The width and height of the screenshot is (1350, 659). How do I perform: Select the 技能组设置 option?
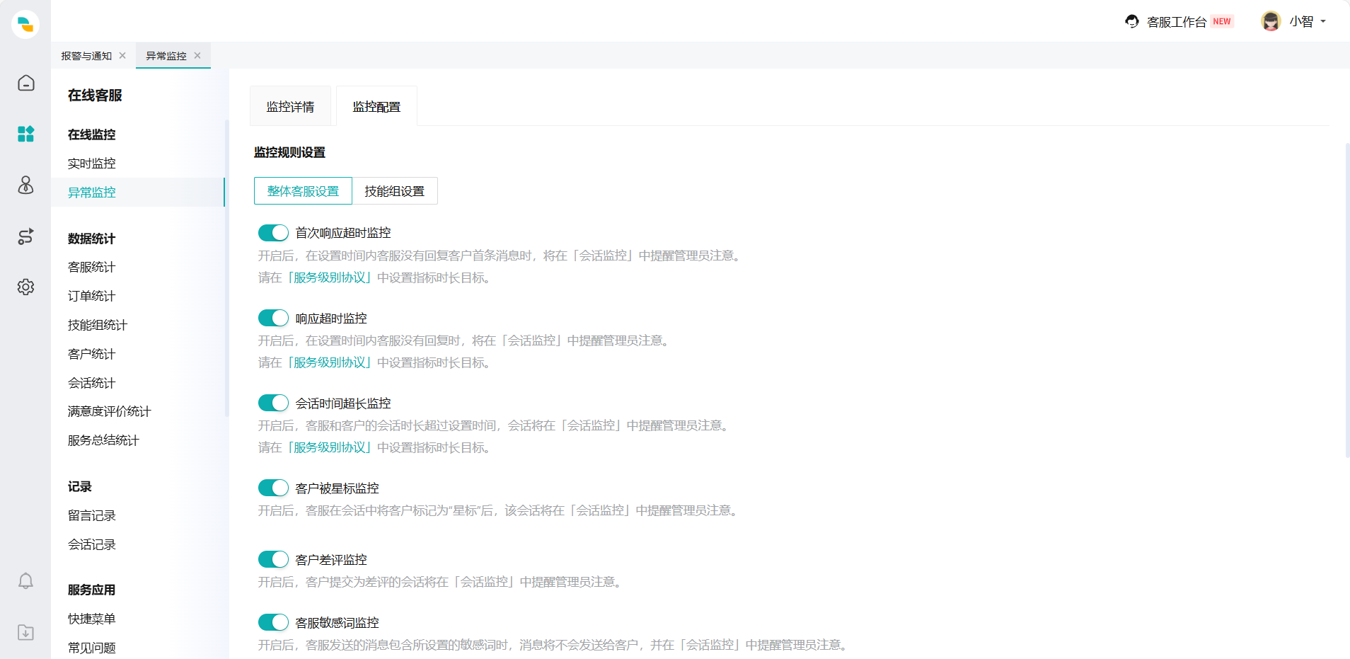395,190
